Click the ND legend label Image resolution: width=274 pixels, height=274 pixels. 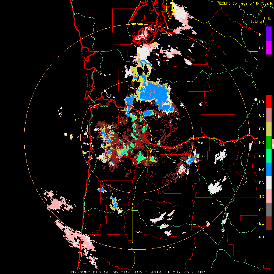(261, 237)
